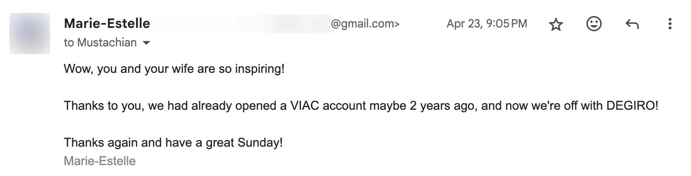Select the bold sender name Marie-Estelle
Viewport: 691px width, 176px height.
(107, 23)
